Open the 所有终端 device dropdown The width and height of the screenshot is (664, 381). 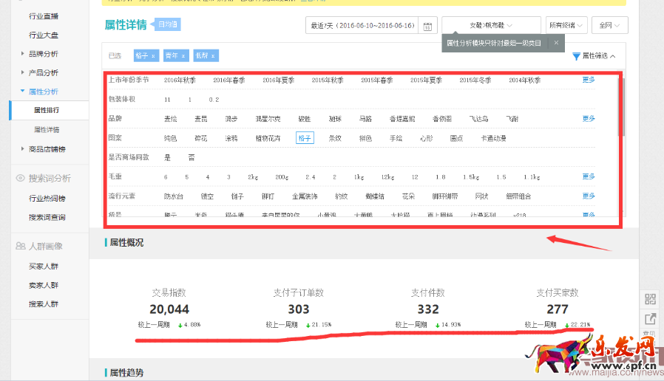tap(566, 26)
